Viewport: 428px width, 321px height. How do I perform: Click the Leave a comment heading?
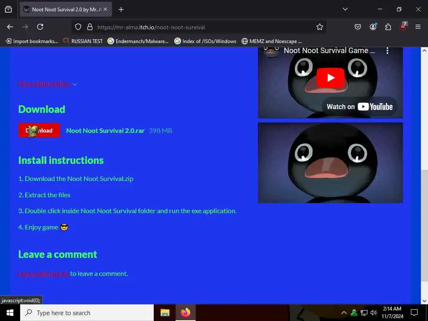pyautogui.click(x=58, y=255)
